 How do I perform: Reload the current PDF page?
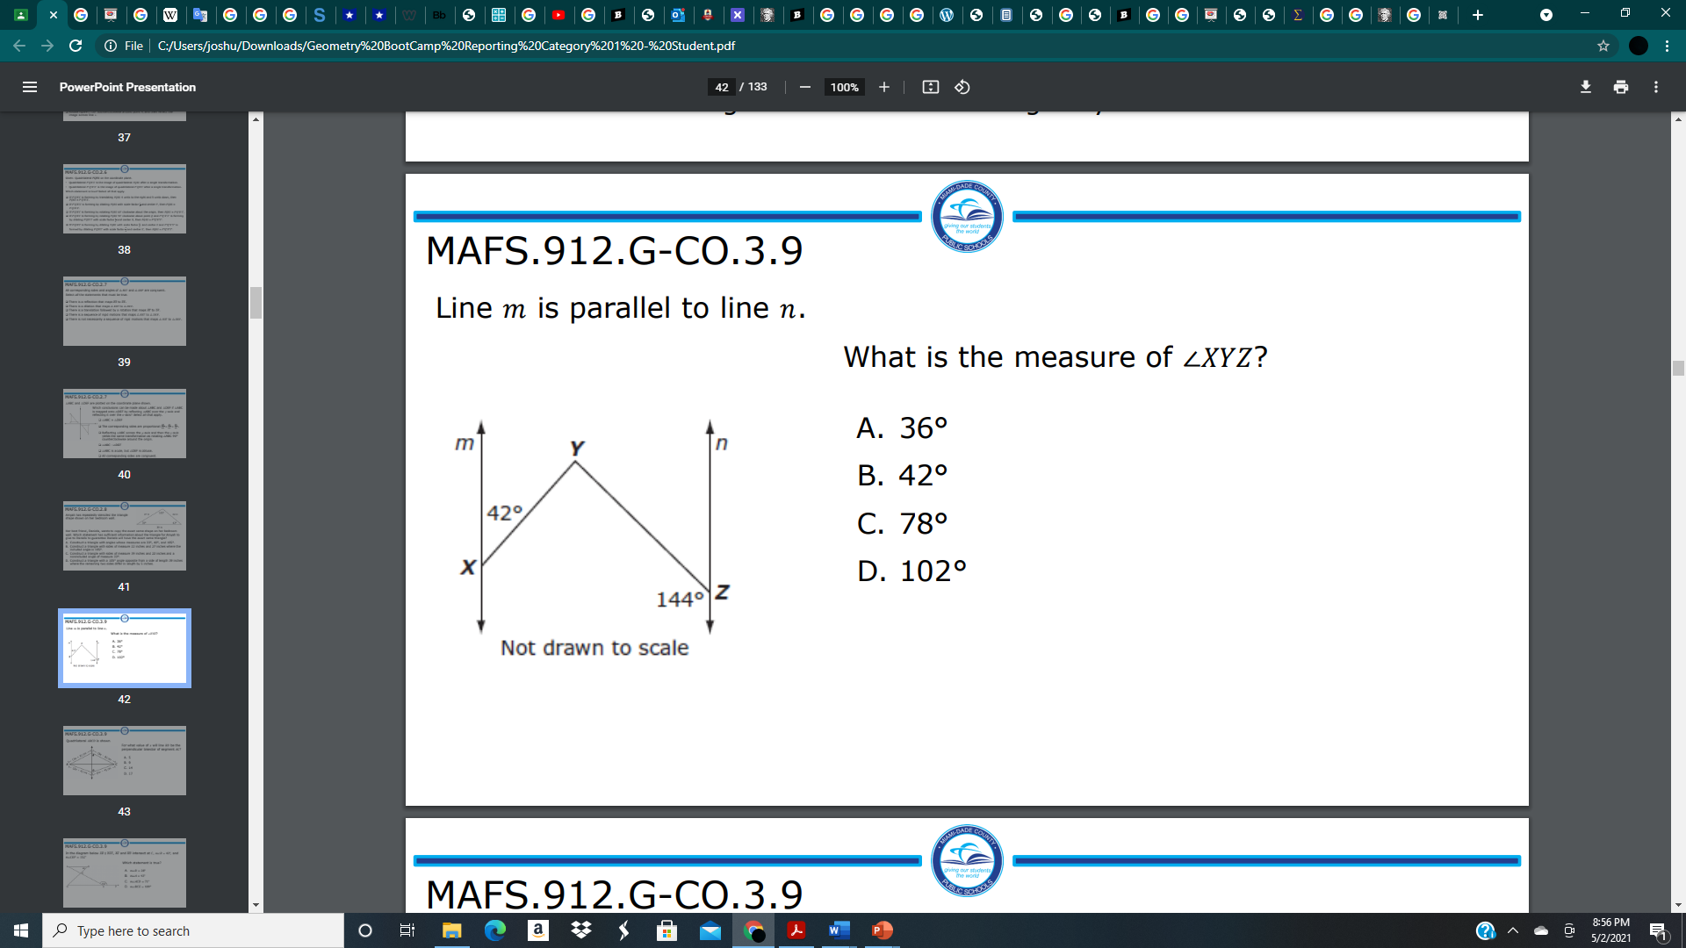coord(76,46)
